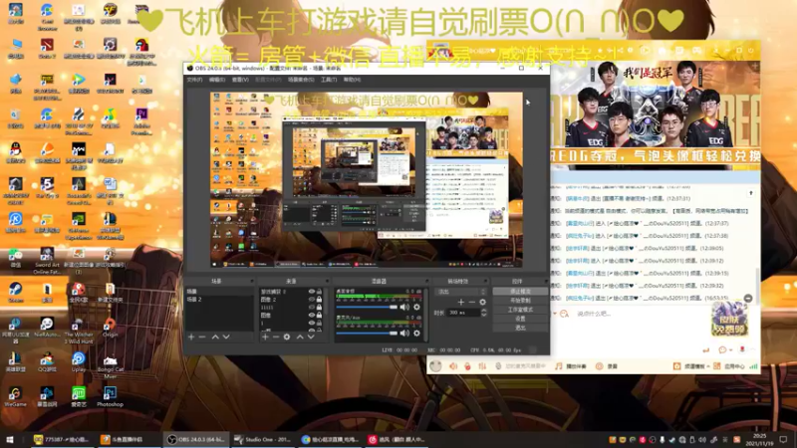Move the selected source up

pyautogui.click(x=300, y=336)
